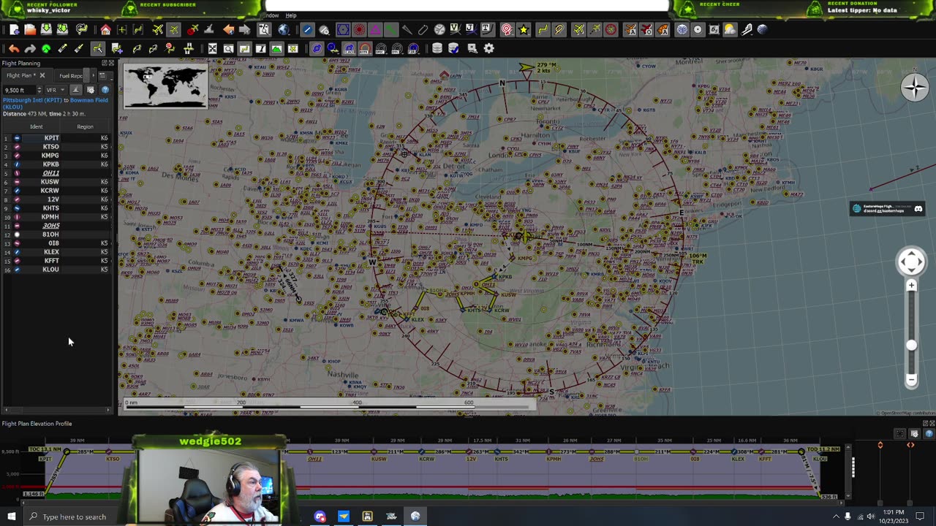
Task: Zoom in with the map plus button
Action: pos(911,286)
